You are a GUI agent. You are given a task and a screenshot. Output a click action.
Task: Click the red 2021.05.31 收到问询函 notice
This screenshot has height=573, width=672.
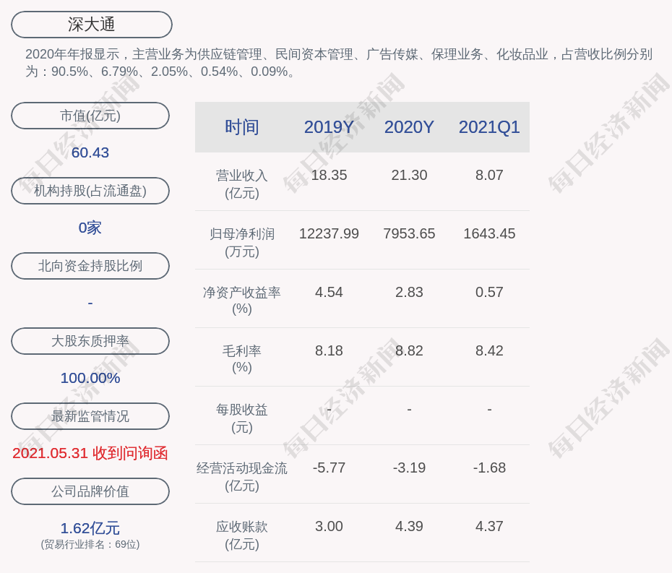(90, 453)
